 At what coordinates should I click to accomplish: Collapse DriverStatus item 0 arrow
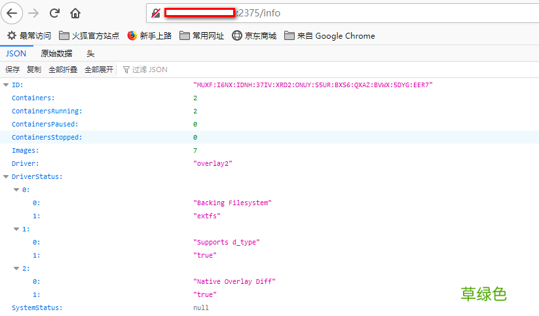point(16,190)
